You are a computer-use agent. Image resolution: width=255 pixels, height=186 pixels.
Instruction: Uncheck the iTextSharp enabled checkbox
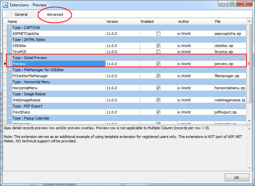click(x=158, y=112)
